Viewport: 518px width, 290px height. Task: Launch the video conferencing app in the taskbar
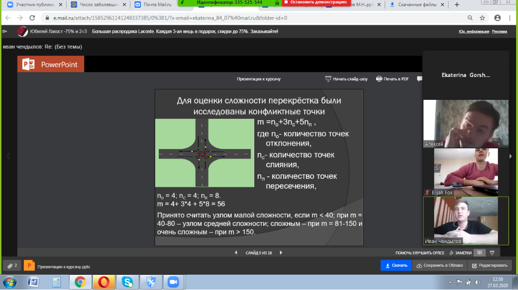[173, 282]
